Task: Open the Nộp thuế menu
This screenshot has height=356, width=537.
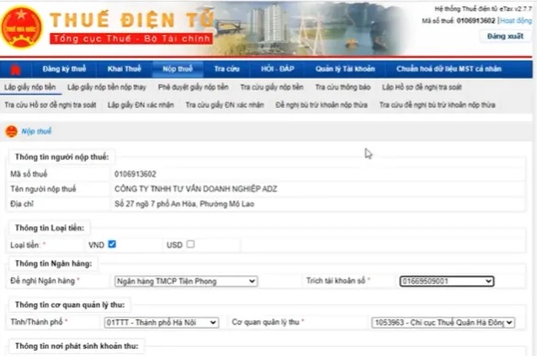Action: pos(177,69)
